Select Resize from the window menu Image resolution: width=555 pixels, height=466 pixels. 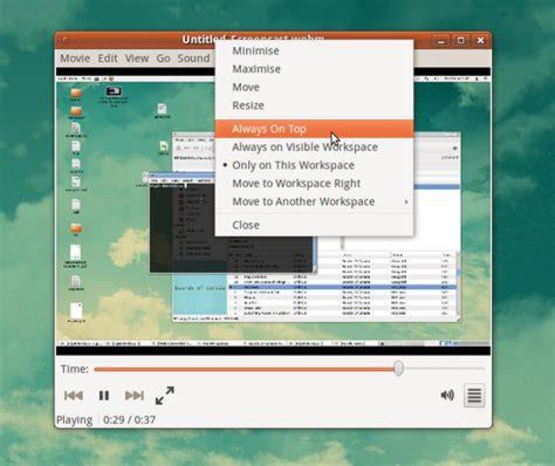point(314,106)
